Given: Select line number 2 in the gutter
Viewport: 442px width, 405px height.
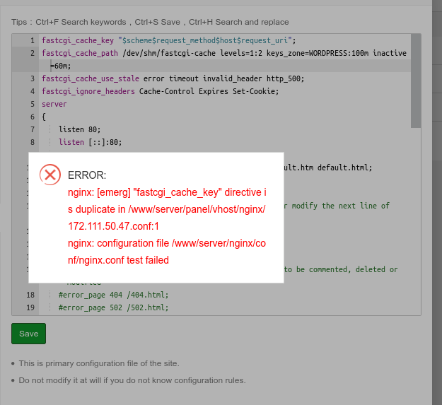Looking at the screenshot, I should click(x=32, y=53).
